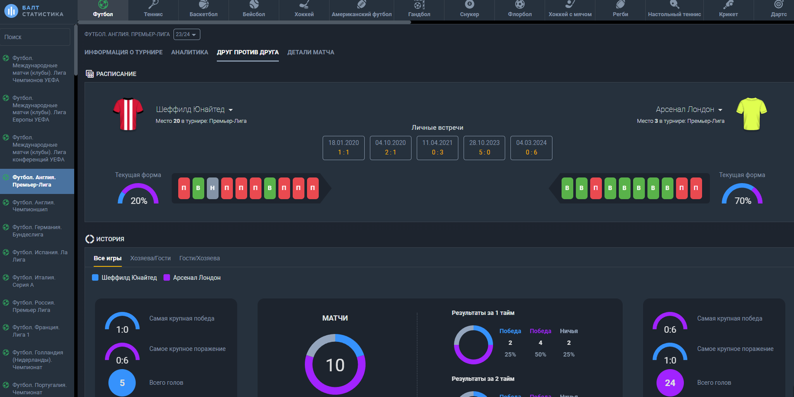Image resolution: width=794 pixels, height=397 pixels.
Task: Open Лига конференций УЕФА in sidebar
Action: (x=37, y=149)
